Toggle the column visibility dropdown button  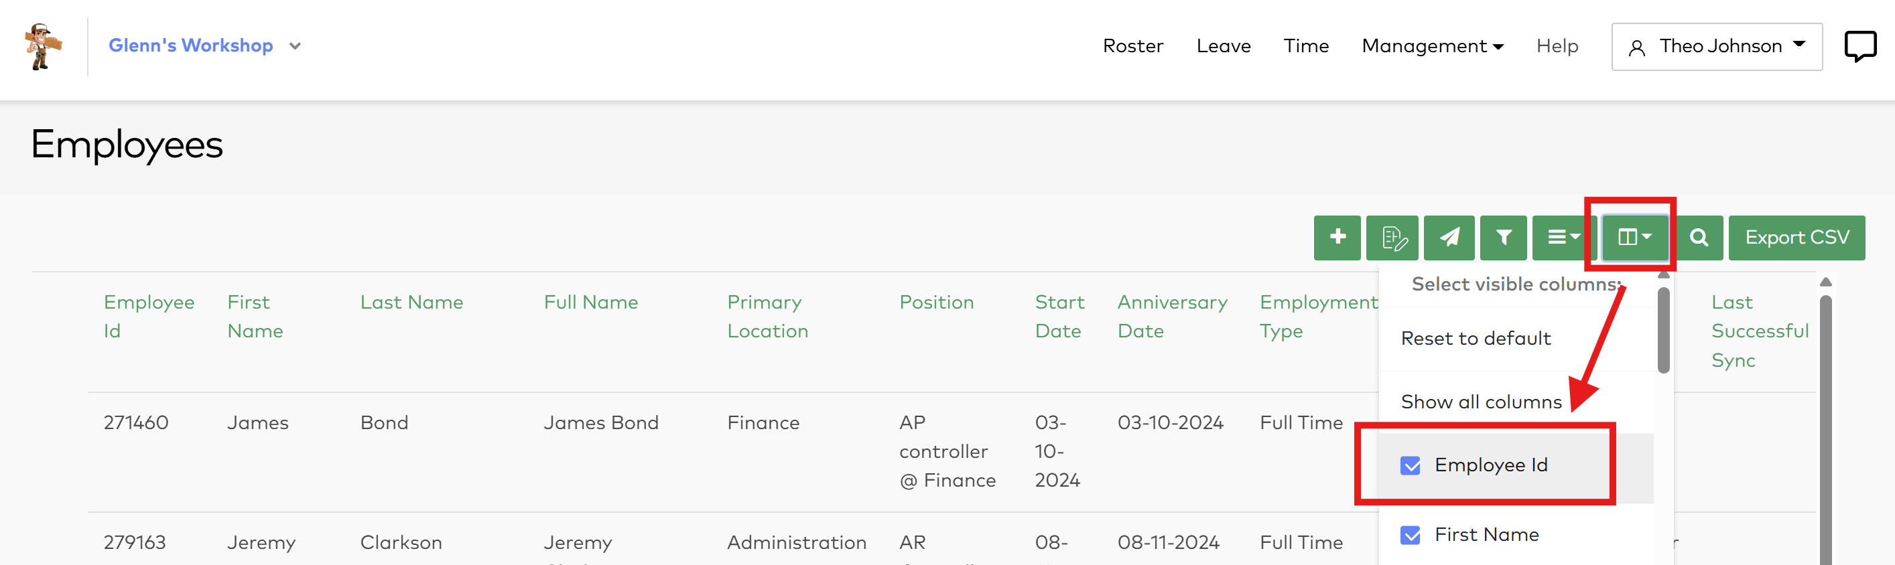1634,238
